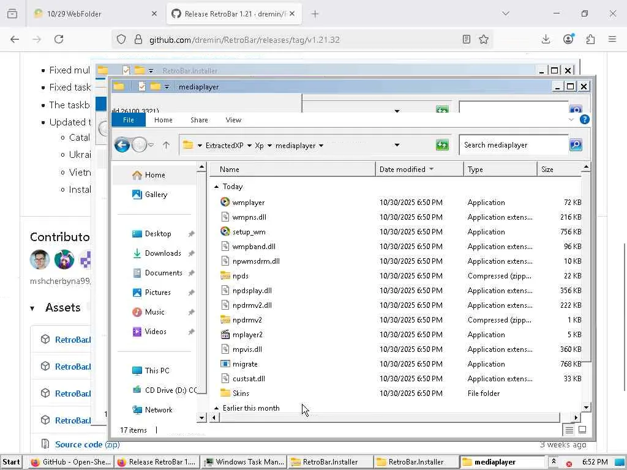Open Firefox account profile icon

pos(568,39)
